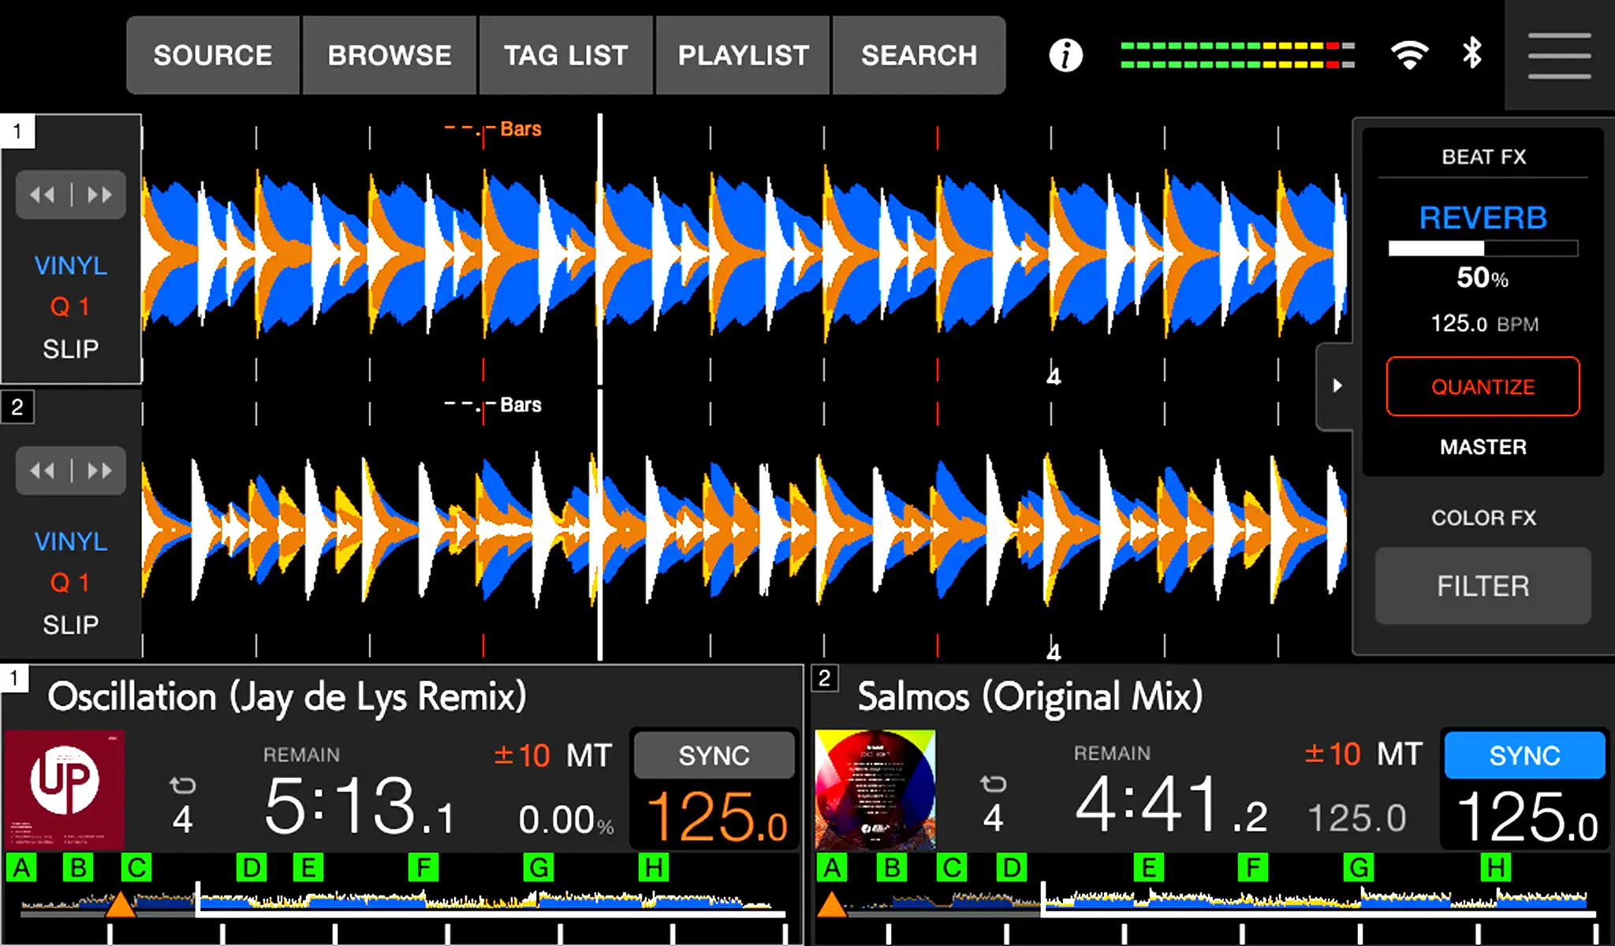Click deck 1 waveform search arrows button
The image size is (1615, 946).
[x=71, y=195]
